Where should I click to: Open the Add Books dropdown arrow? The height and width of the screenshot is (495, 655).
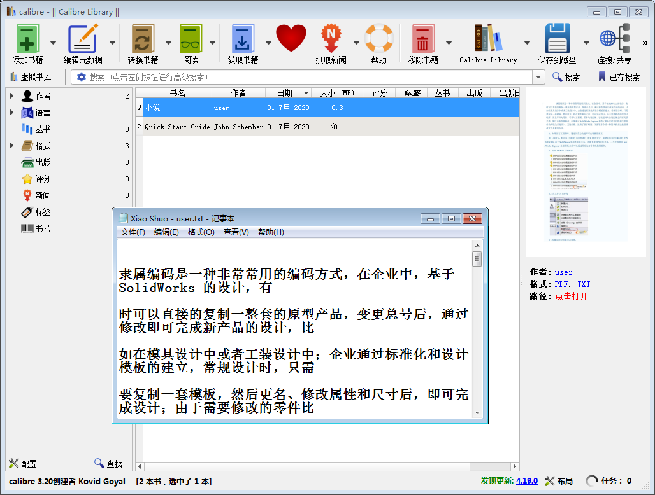coord(53,43)
